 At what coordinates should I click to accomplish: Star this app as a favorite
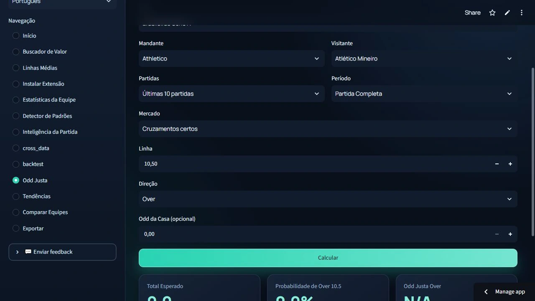coord(492,13)
